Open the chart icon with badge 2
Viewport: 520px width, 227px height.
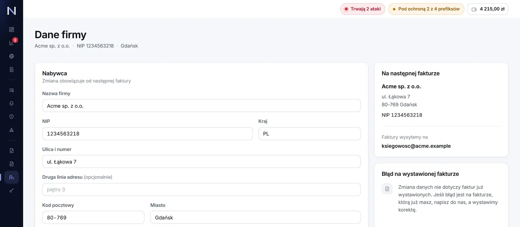pyautogui.click(x=12, y=43)
